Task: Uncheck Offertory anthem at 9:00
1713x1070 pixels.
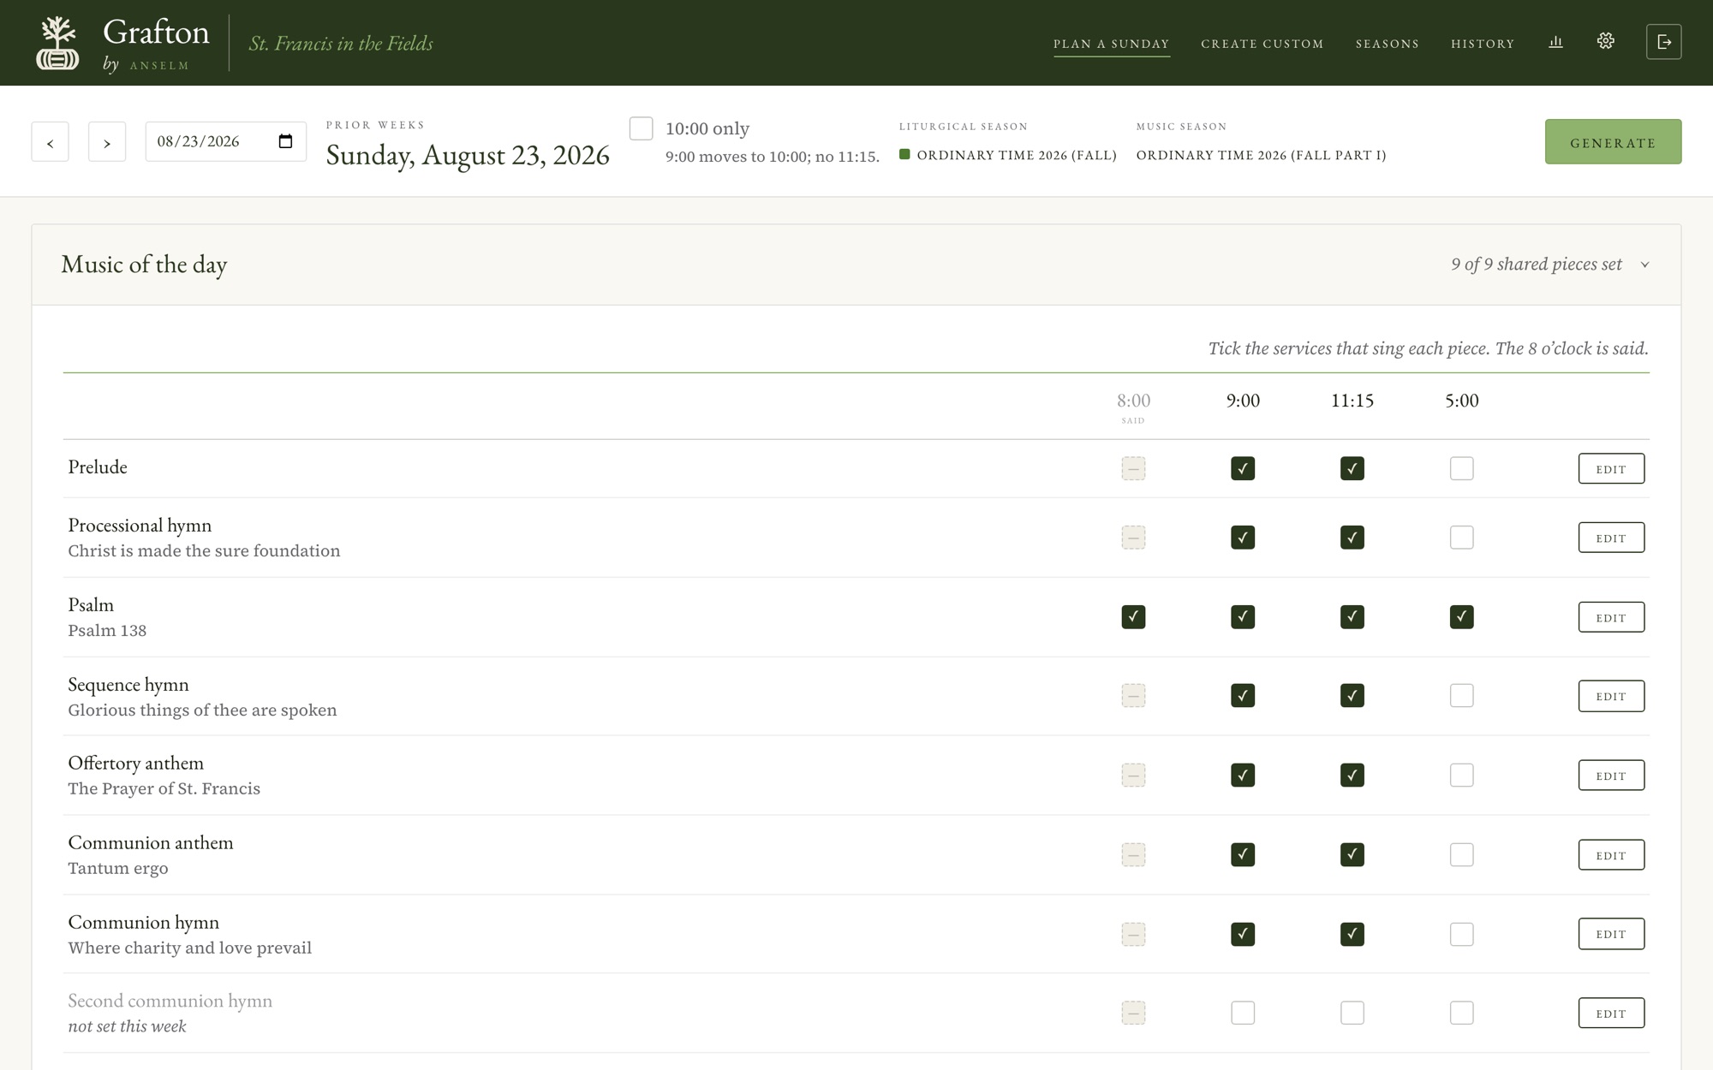Action: [x=1243, y=775]
